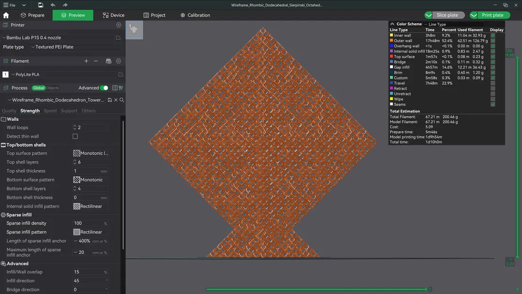Toggle Seams display checkbox
Screen dimensions: 522x294
pos(493,104)
